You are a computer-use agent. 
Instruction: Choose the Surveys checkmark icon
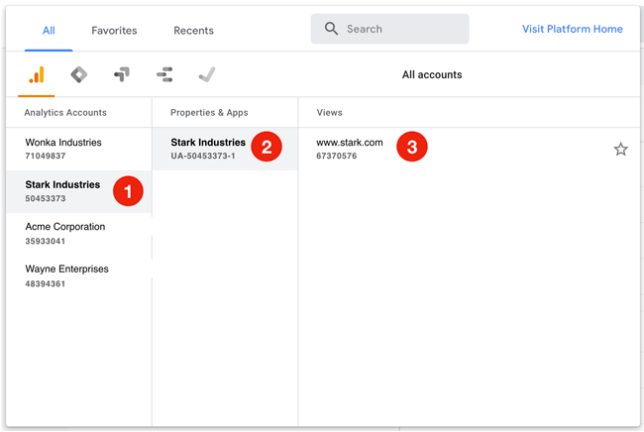(207, 74)
